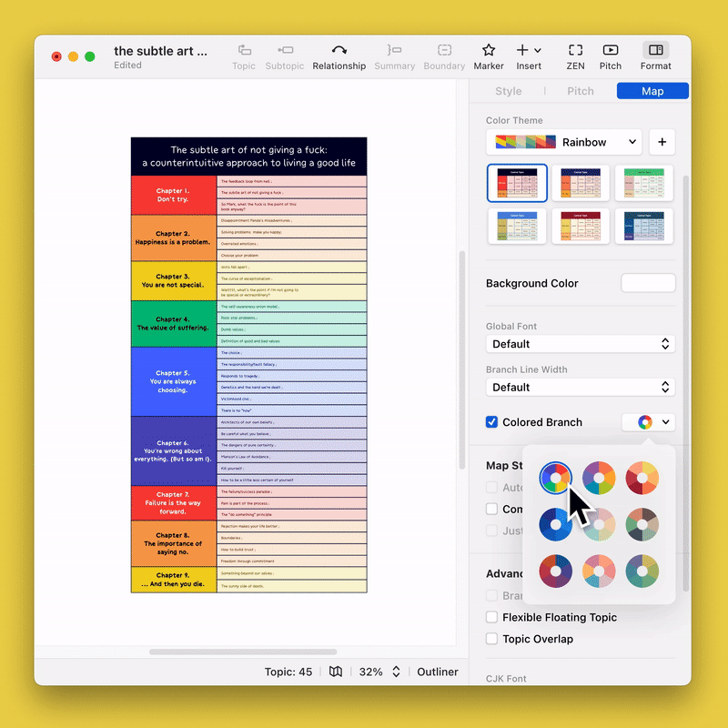Select Chapter 6. You're wrong about everything topic
The image size is (728, 728).
[174, 450]
